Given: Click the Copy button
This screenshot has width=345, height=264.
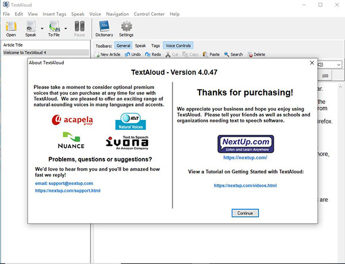Looking at the screenshot, I should tap(190, 54).
